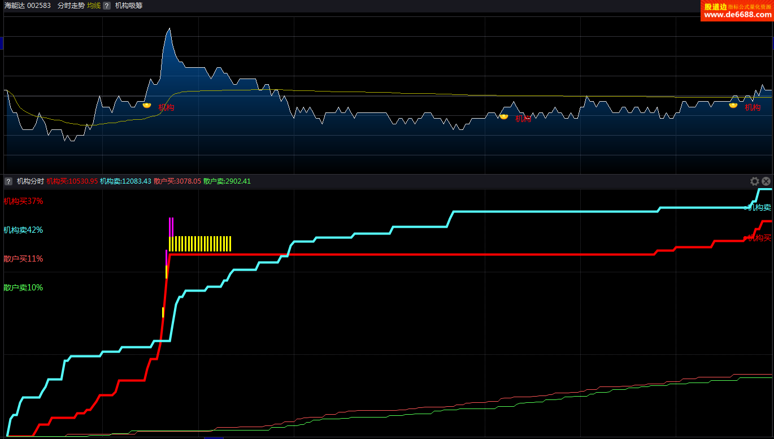Click the 散户买:3078.05 readout
Image resolution: width=774 pixels, height=439 pixels.
coord(177,181)
